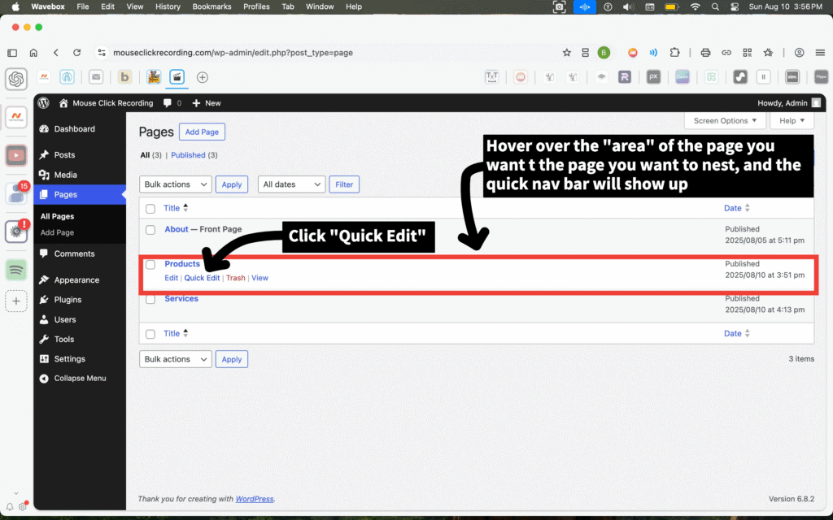Open the YouTube app in Wavebox sidebar

point(16,154)
